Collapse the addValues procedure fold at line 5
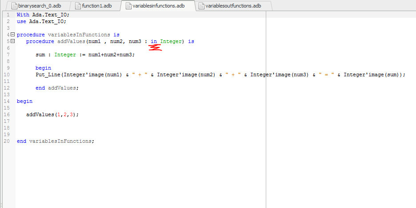Viewport: 416px width, 208px height. point(13,41)
